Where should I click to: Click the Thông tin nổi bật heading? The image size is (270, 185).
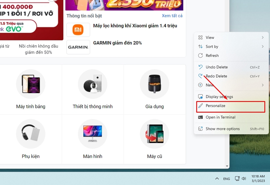coord(84,16)
